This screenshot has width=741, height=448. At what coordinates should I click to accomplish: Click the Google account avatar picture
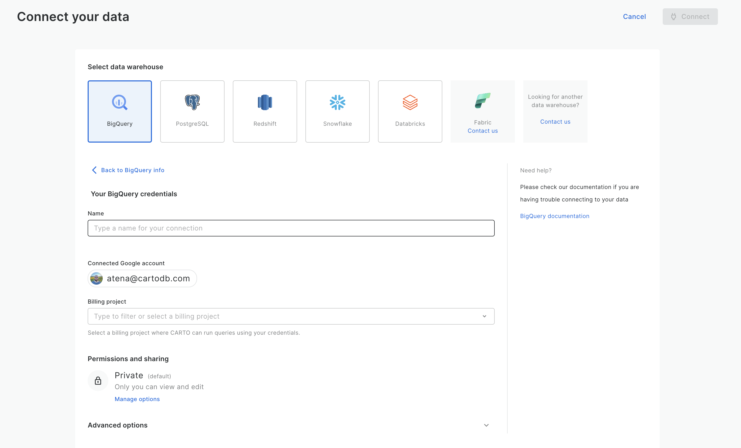click(x=96, y=278)
